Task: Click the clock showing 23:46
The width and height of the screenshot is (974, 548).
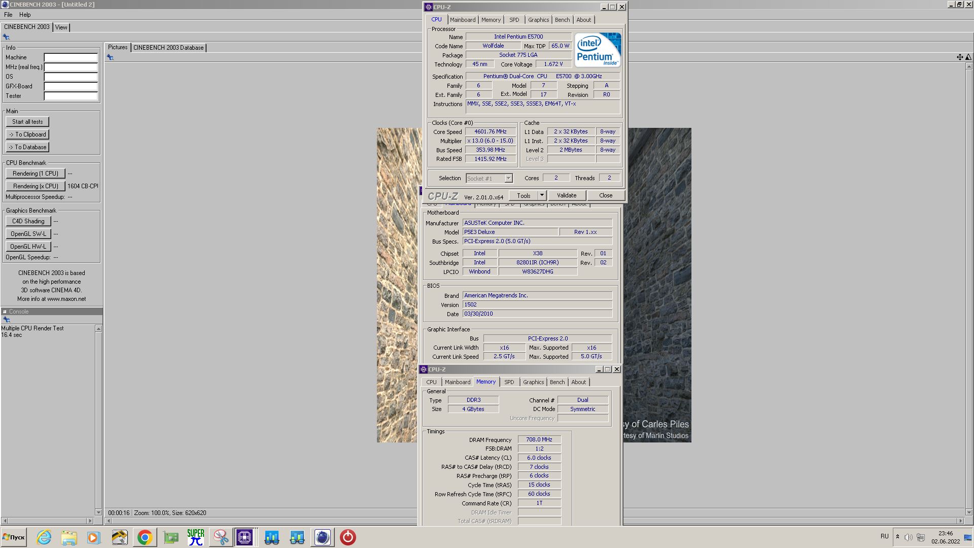Action: 946,533
